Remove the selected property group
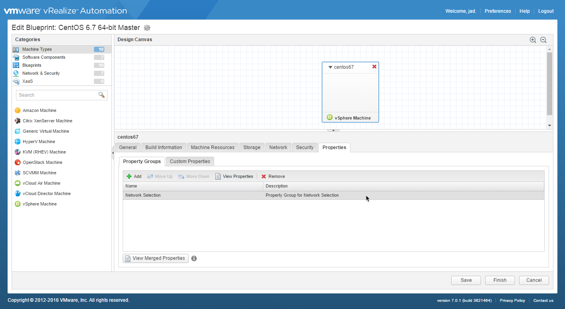This screenshot has width=565, height=309. 273,176
